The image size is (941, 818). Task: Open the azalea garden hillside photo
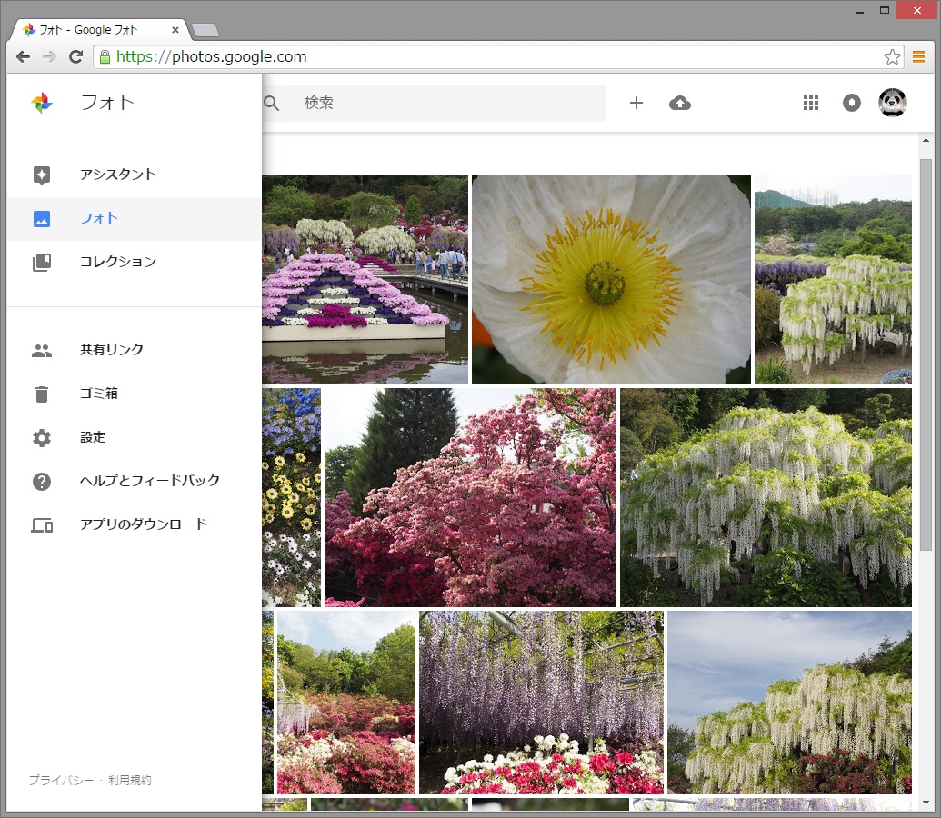(346, 703)
